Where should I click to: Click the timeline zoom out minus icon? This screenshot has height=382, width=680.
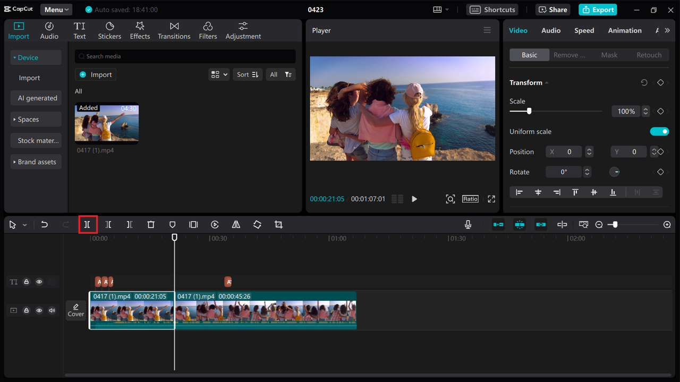(599, 225)
